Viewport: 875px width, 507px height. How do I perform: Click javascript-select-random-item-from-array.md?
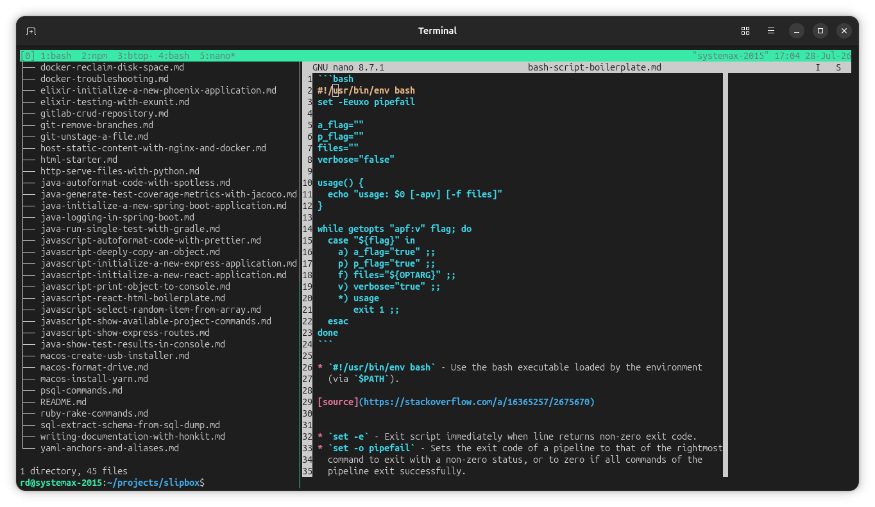151,310
